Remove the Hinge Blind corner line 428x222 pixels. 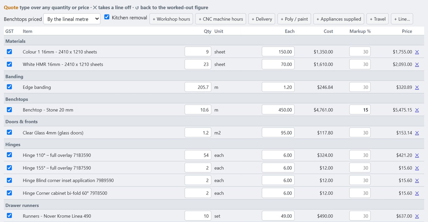(x=417, y=180)
